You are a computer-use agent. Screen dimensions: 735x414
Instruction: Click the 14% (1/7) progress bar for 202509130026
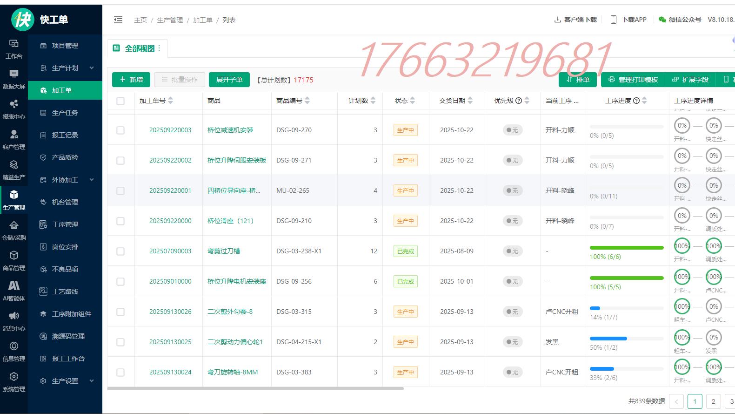click(x=627, y=308)
